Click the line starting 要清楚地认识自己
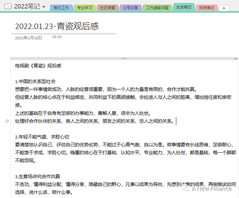The image size is (239, 198). (x=124, y=144)
